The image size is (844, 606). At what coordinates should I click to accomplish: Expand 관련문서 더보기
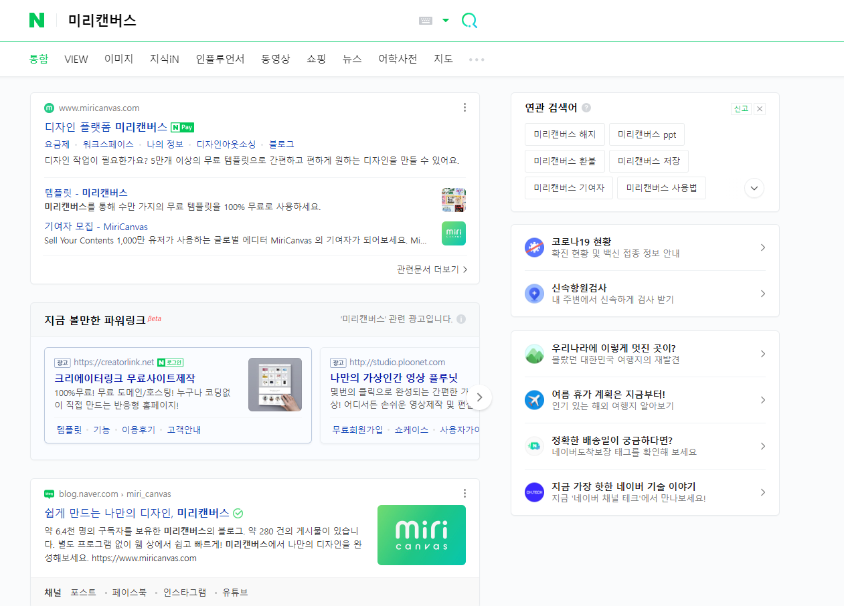[x=432, y=270]
